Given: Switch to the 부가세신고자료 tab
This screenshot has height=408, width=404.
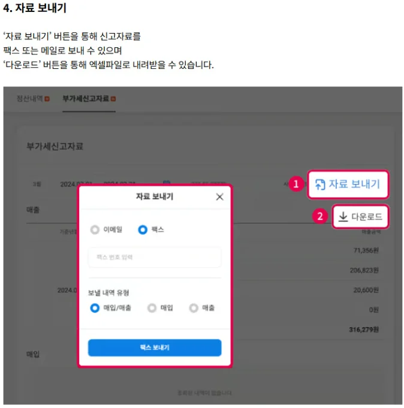Looking at the screenshot, I should pyautogui.click(x=86, y=98).
